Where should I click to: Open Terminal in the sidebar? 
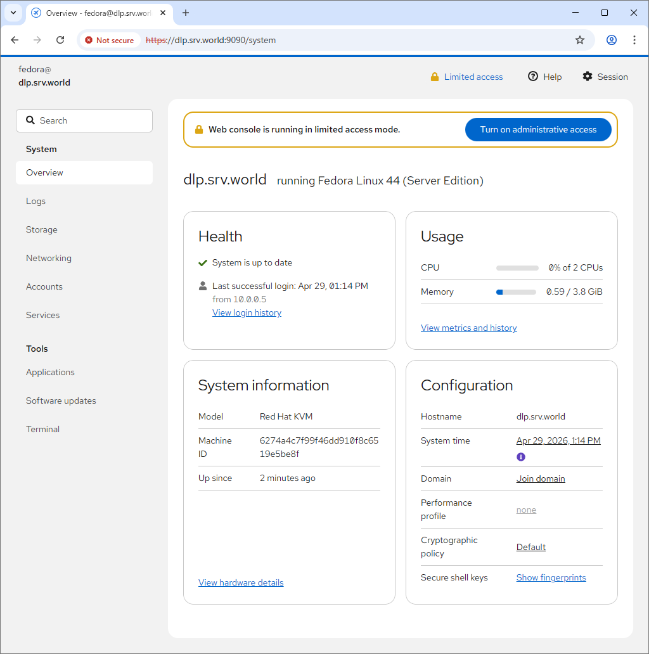click(x=84, y=429)
